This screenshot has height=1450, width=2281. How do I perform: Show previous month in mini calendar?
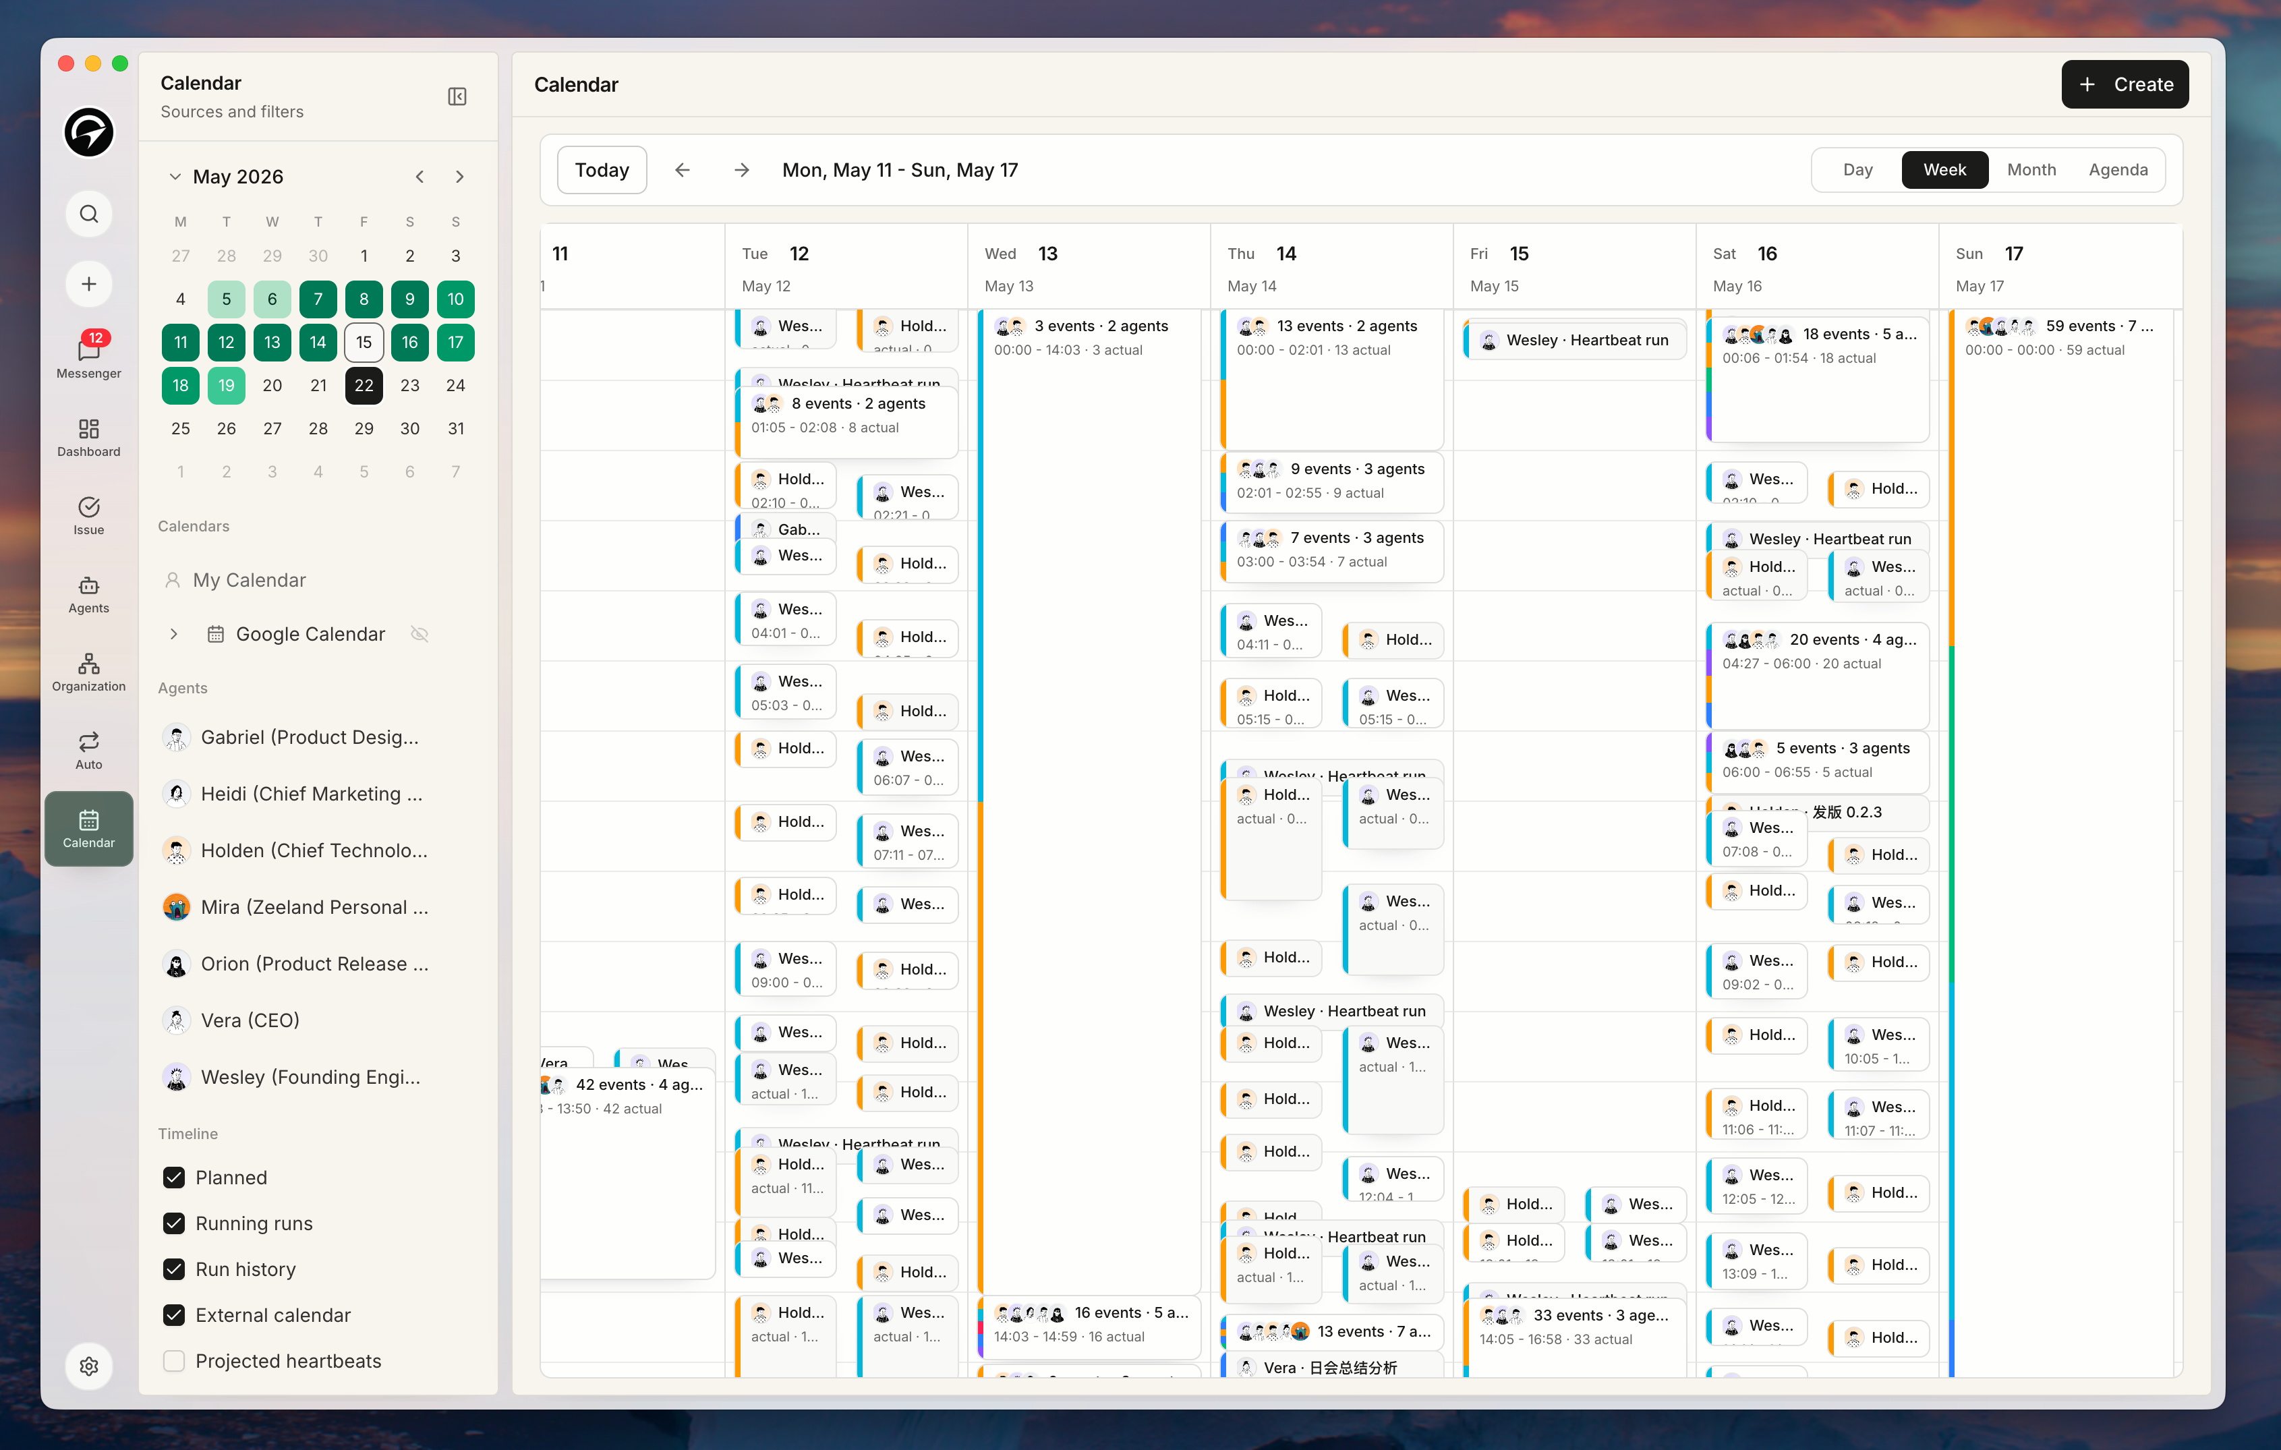pos(420,176)
